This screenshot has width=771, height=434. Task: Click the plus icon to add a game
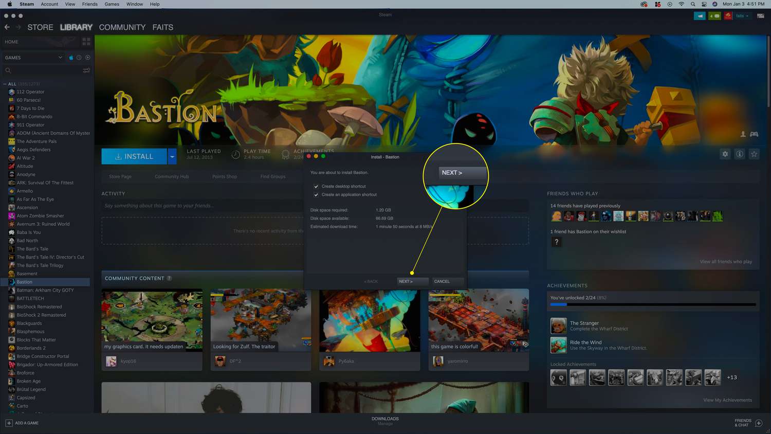tap(9, 423)
